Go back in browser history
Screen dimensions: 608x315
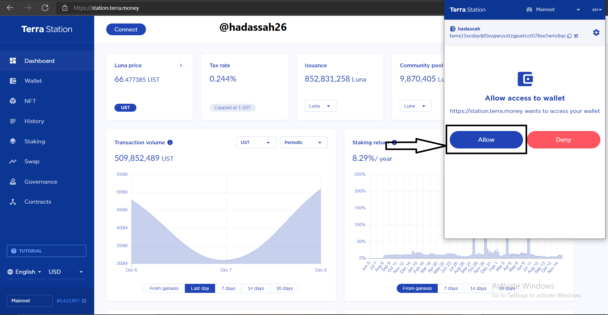(x=10, y=8)
